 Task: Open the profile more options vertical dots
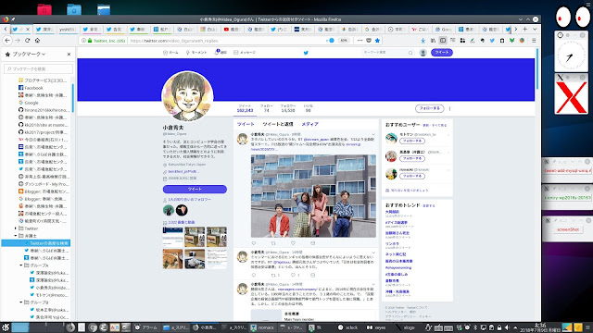point(449,109)
